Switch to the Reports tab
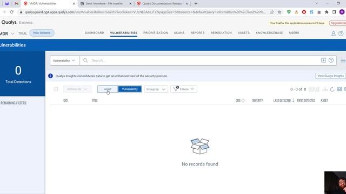This screenshot has width=346, height=194. (197, 33)
